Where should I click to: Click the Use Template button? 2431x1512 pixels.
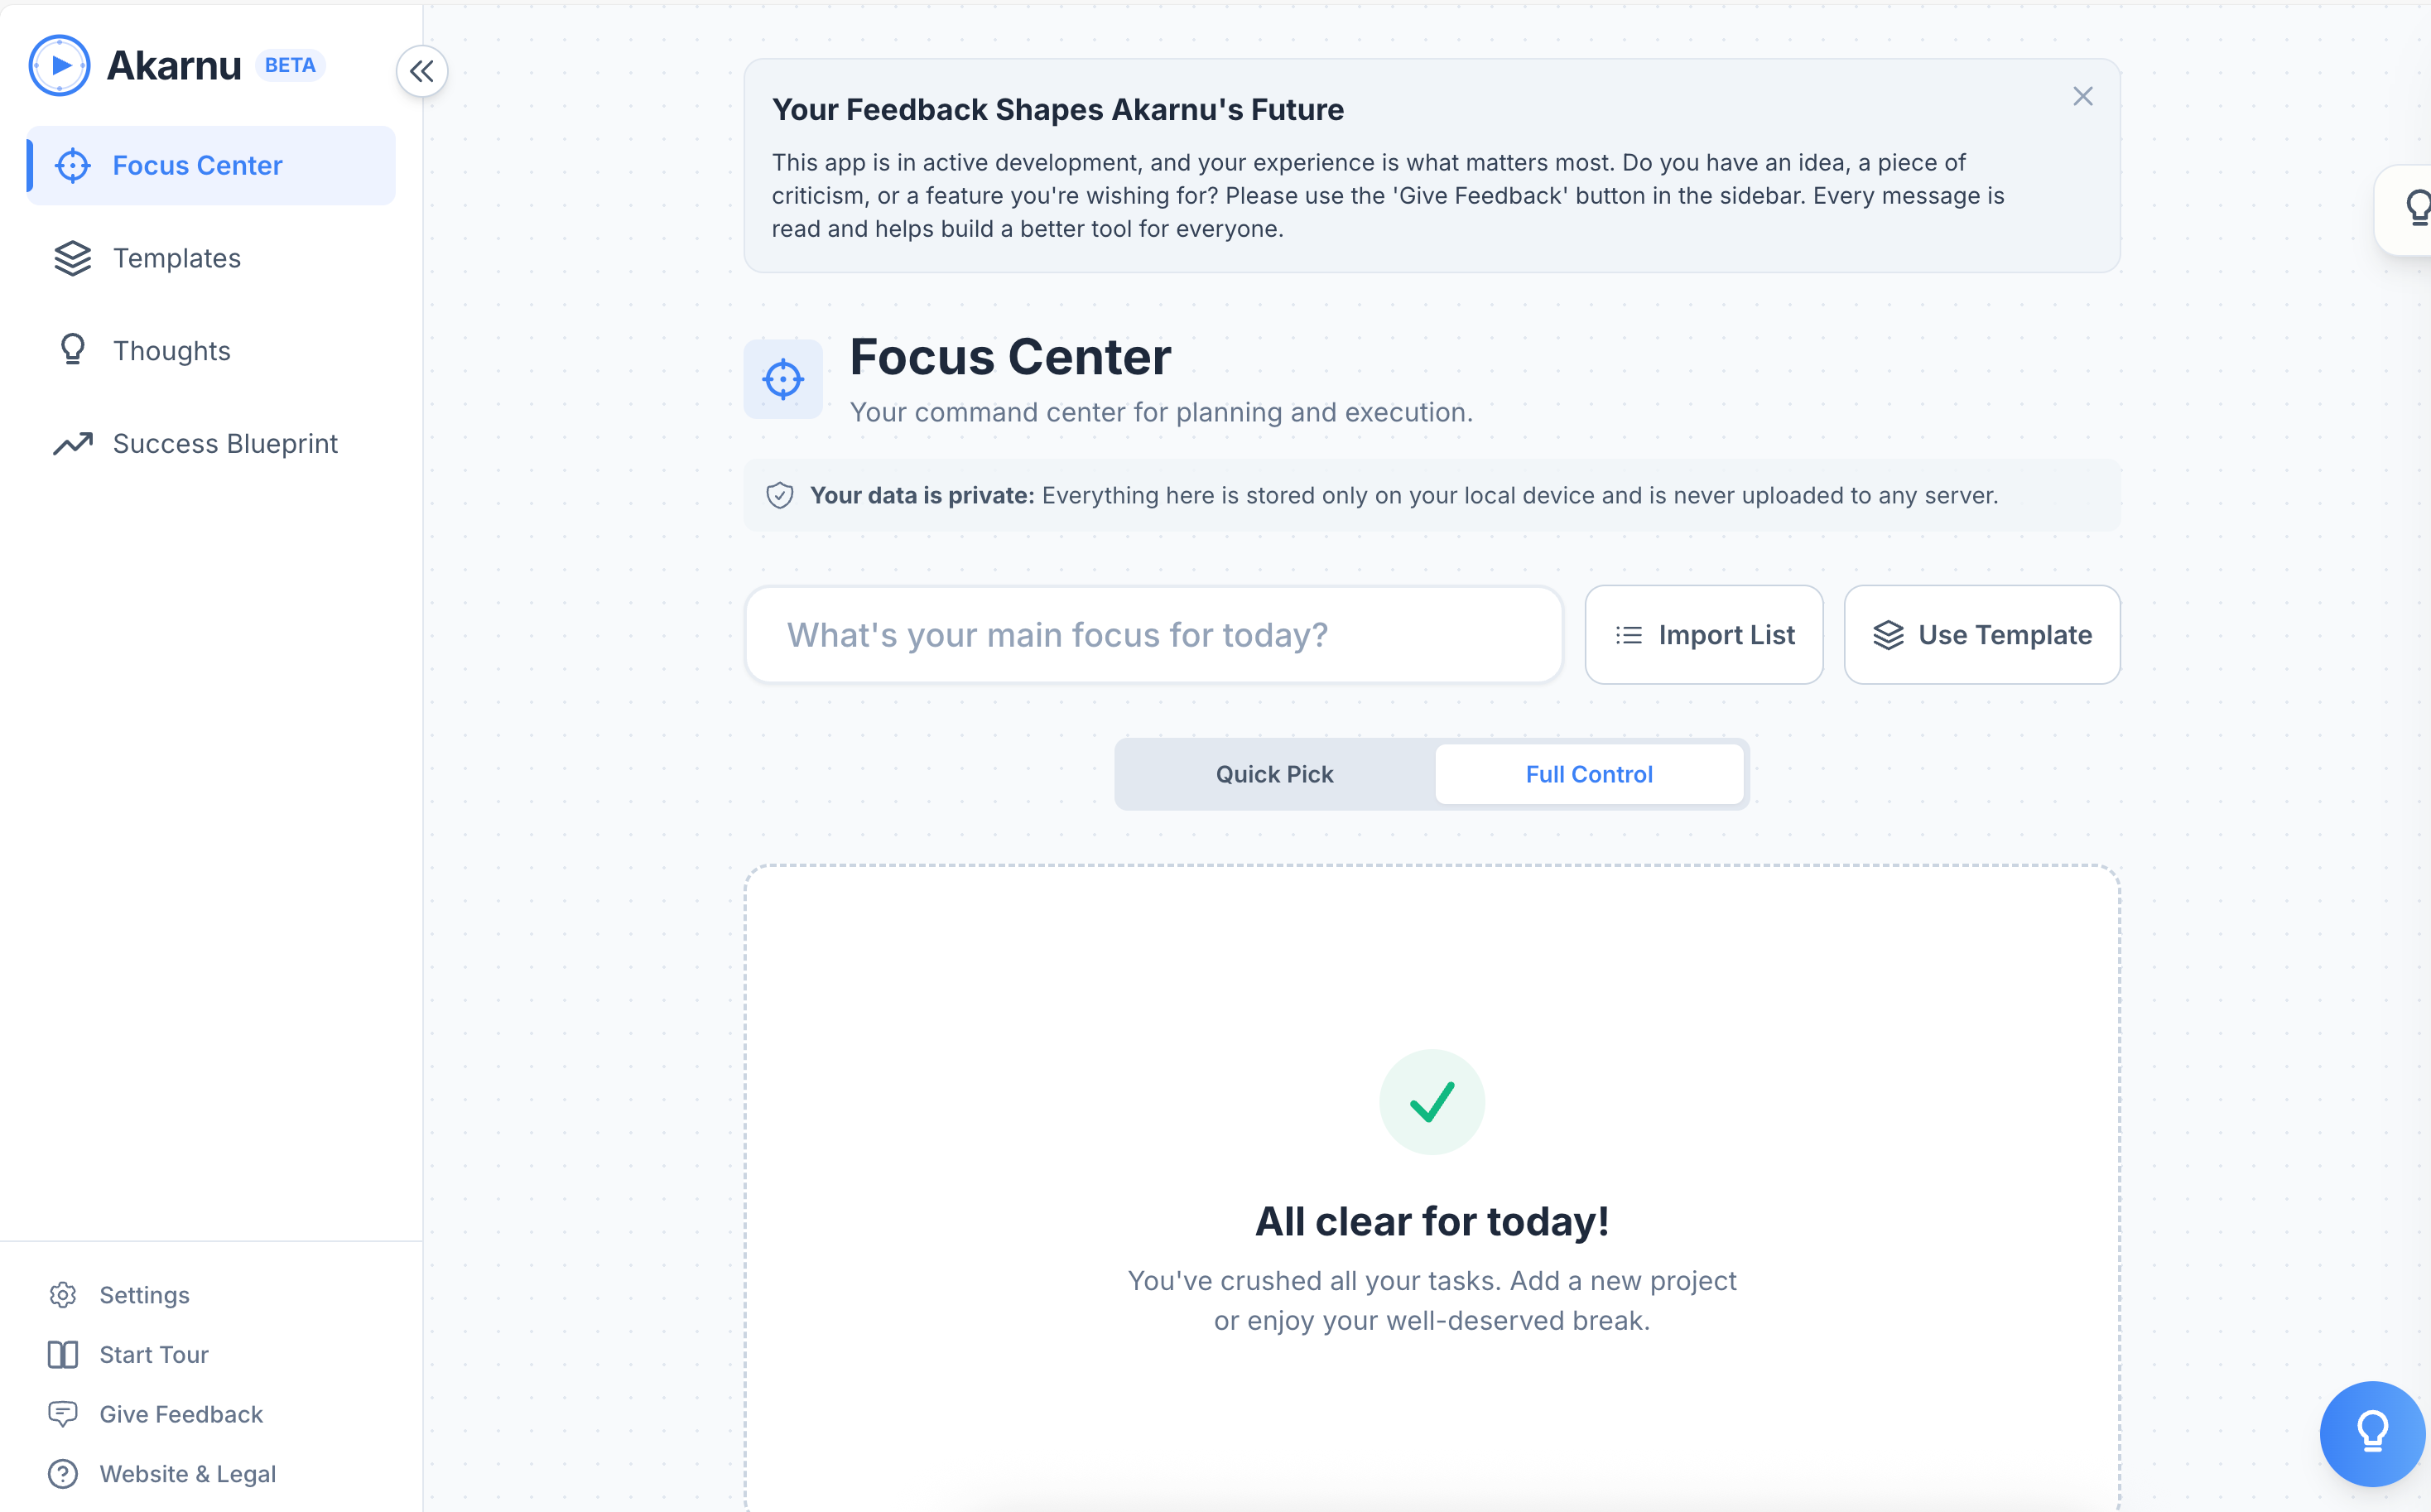1981,635
